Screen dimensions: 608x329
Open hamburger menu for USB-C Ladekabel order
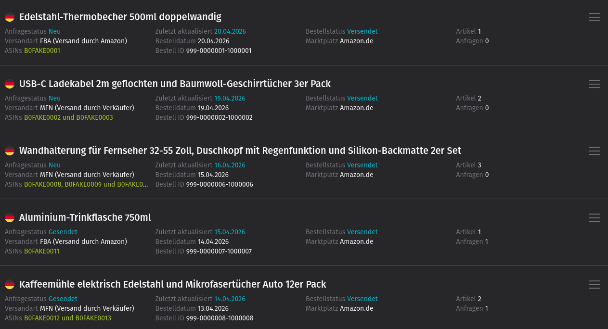click(595, 84)
